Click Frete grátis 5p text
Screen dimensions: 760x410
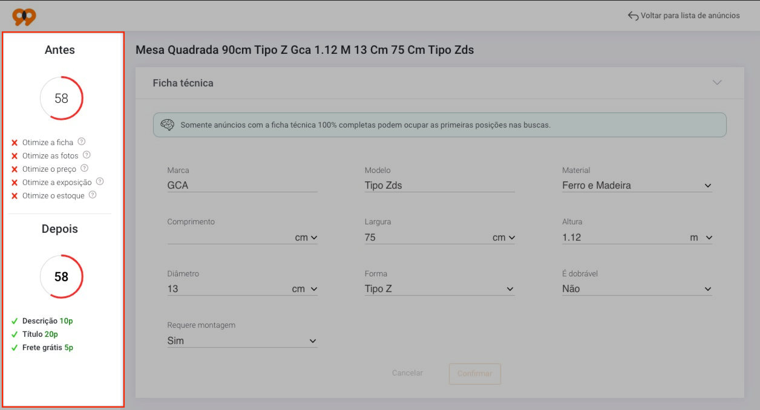[48, 348]
